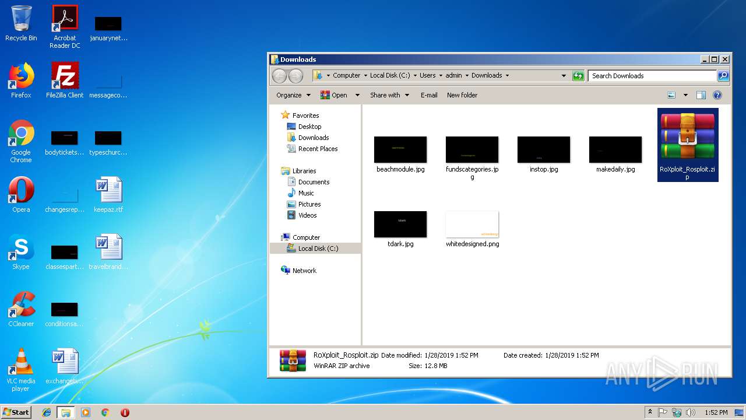Expand Computer breadcrumb arrow
The height and width of the screenshot is (420, 746).
click(x=365, y=75)
